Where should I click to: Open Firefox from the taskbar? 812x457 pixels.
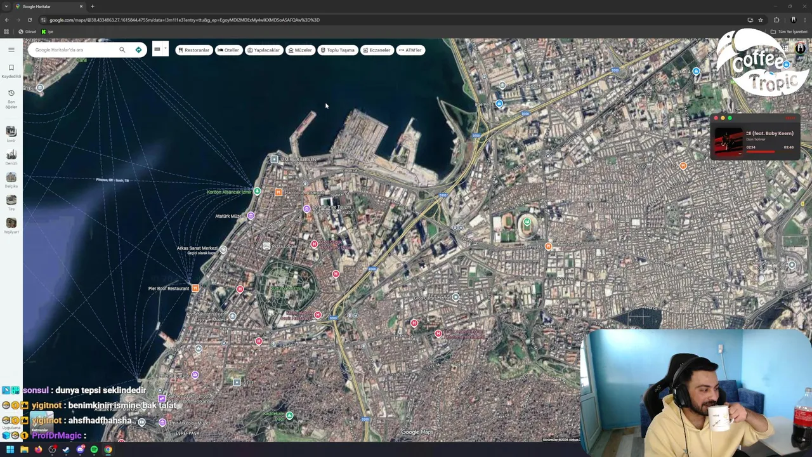click(38, 449)
